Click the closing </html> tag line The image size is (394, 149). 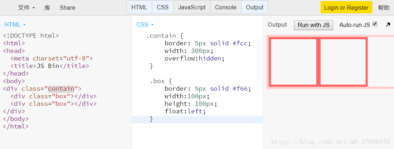16,126
